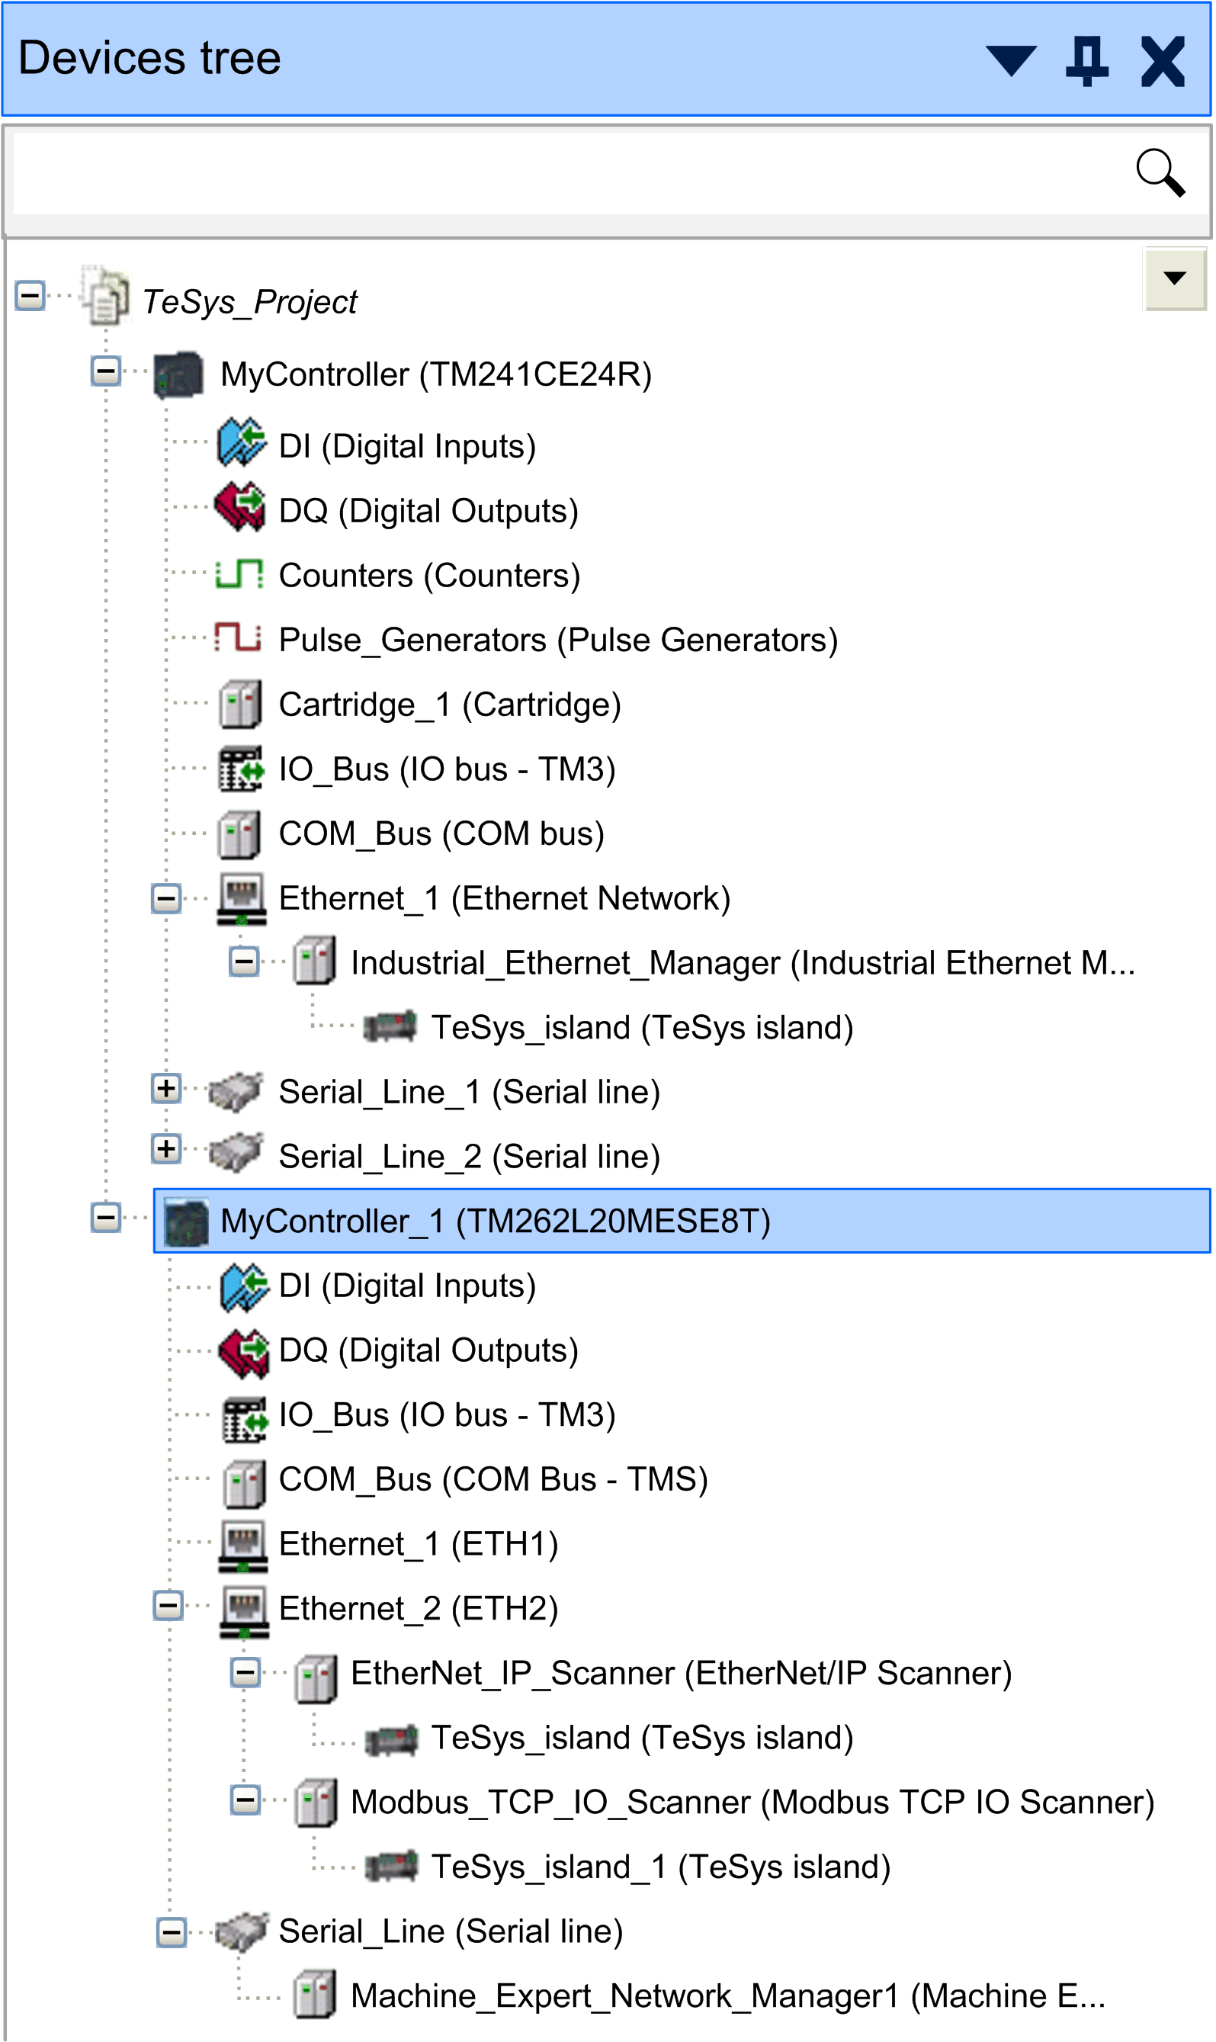Click the Ethernet_2 (ETH2) port icon
Screen dimensions: 1216x2042
244,1613
